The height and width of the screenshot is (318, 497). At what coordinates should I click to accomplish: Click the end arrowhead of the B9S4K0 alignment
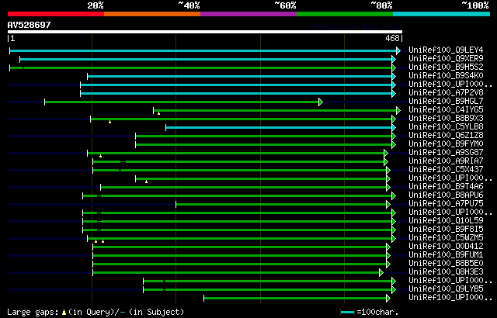tap(394, 76)
